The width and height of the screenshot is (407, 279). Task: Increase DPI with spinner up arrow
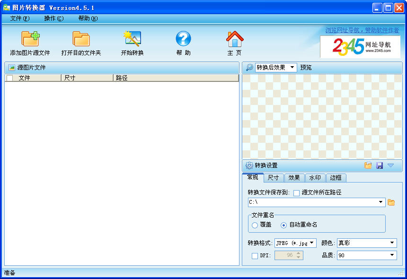pyautogui.click(x=299, y=253)
